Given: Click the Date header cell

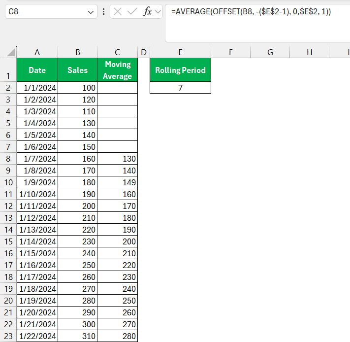Looking at the screenshot, I should click(x=37, y=70).
